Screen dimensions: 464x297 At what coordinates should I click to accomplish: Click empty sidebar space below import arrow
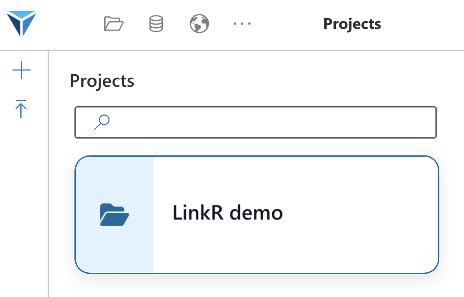coord(24,207)
